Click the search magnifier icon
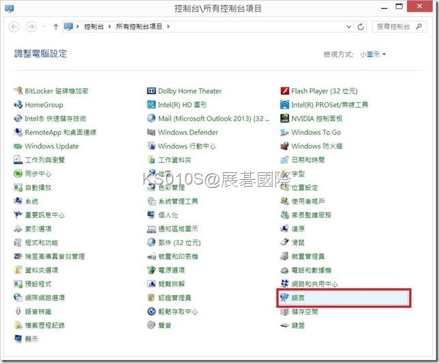This screenshot has height=363, width=439. point(419,27)
